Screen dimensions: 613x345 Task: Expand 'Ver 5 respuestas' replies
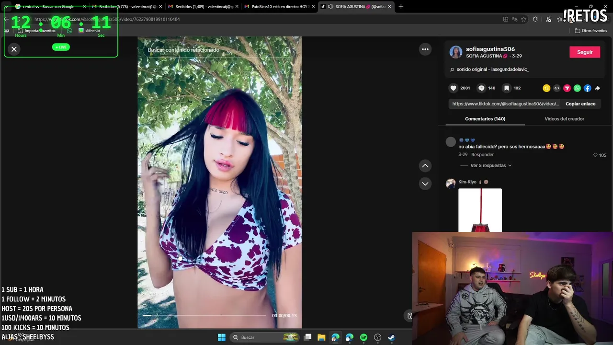[x=491, y=165]
